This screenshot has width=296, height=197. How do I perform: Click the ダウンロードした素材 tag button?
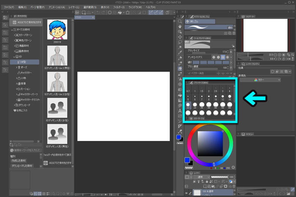(22, 166)
